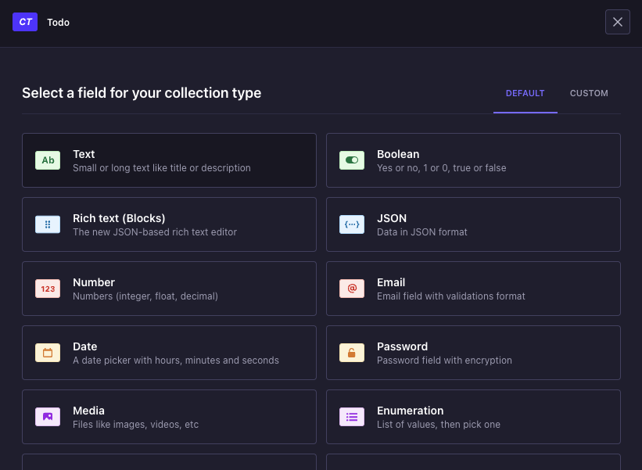
Task: Choose the Date field type card
Action: (x=169, y=353)
